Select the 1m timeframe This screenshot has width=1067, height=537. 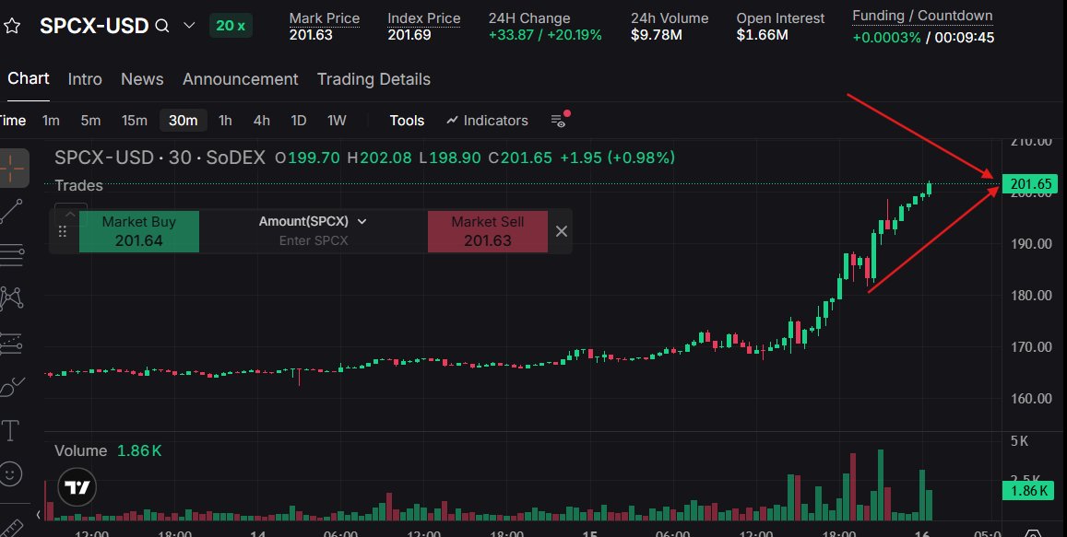tap(51, 121)
